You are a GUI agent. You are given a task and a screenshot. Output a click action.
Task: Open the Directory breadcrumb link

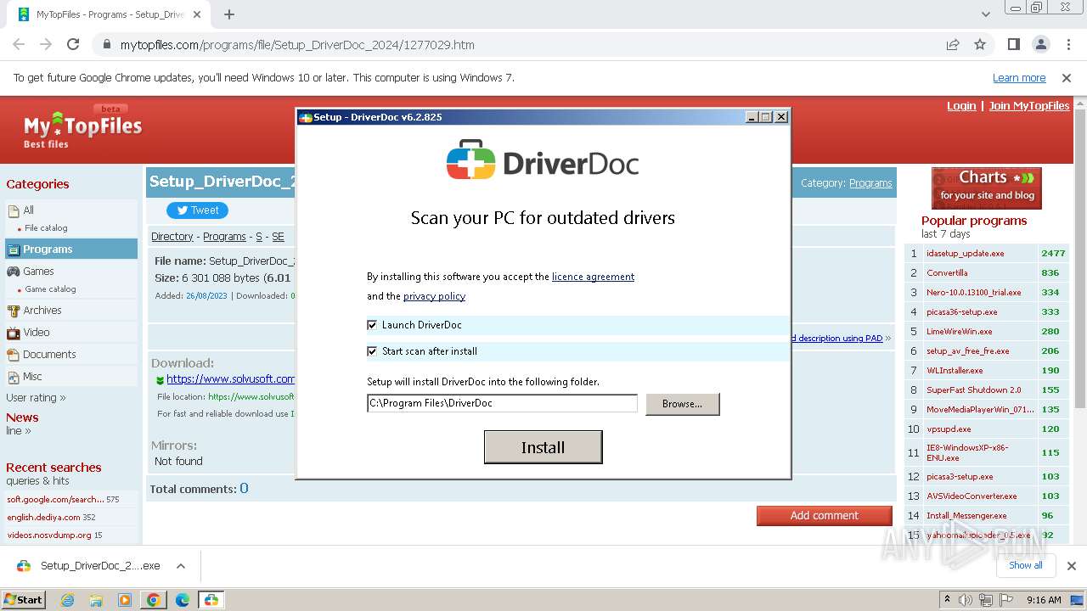[x=172, y=237]
